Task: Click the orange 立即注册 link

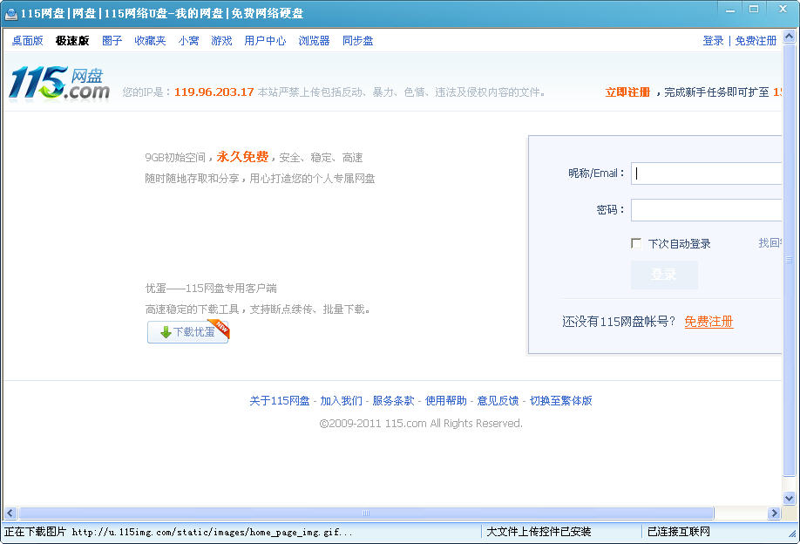Action: pyautogui.click(x=627, y=92)
